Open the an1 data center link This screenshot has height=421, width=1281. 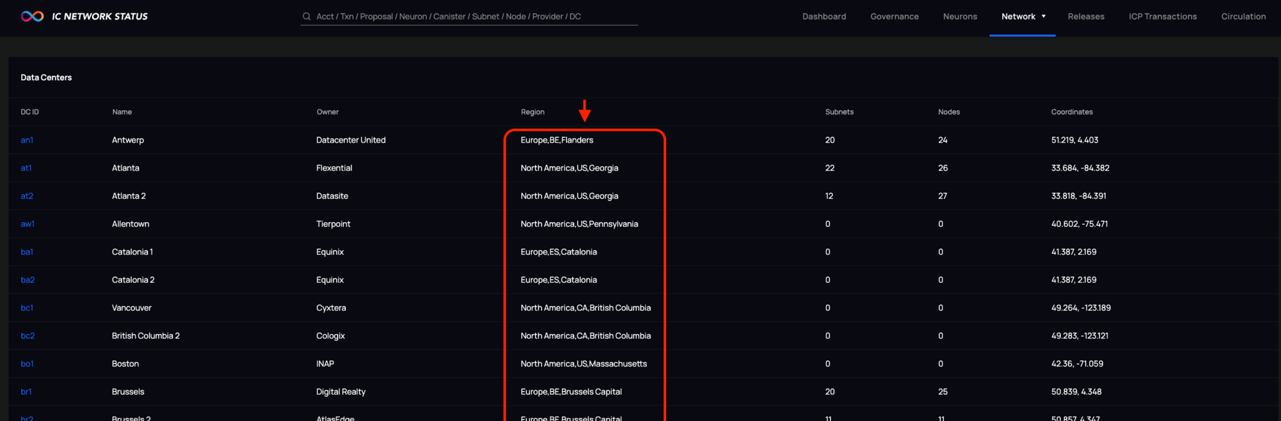pyautogui.click(x=27, y=140)
